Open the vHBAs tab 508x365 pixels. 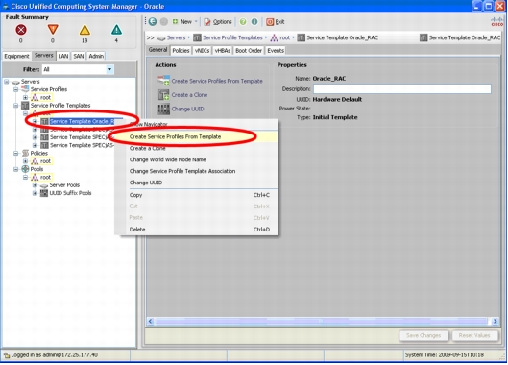[x=223, y=51]
